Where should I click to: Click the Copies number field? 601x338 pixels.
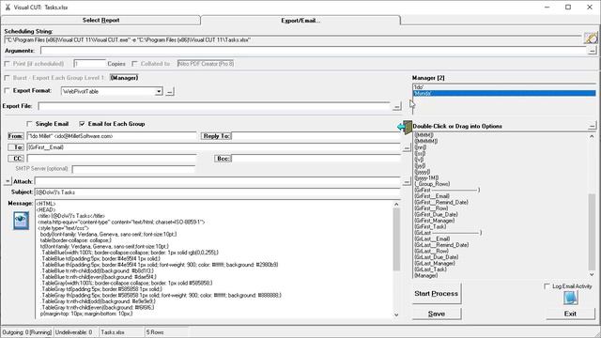(89, 64)
